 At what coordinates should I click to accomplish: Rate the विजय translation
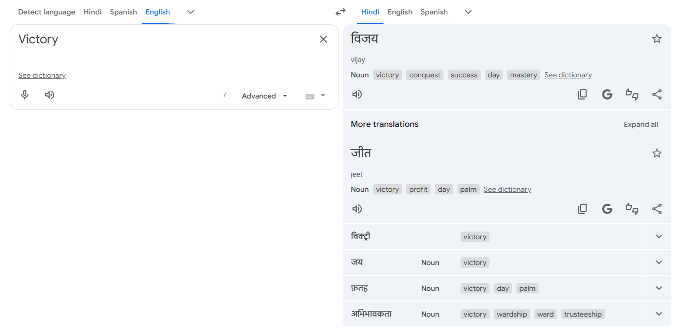point(632,94)
